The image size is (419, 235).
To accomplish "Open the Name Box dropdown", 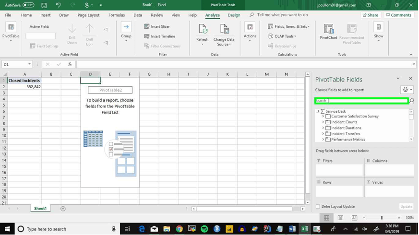I will [29, 64].
